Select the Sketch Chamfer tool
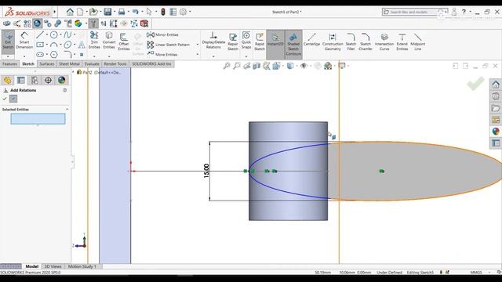The height and width of the screenshot is (282, 502). click(366, 42)
